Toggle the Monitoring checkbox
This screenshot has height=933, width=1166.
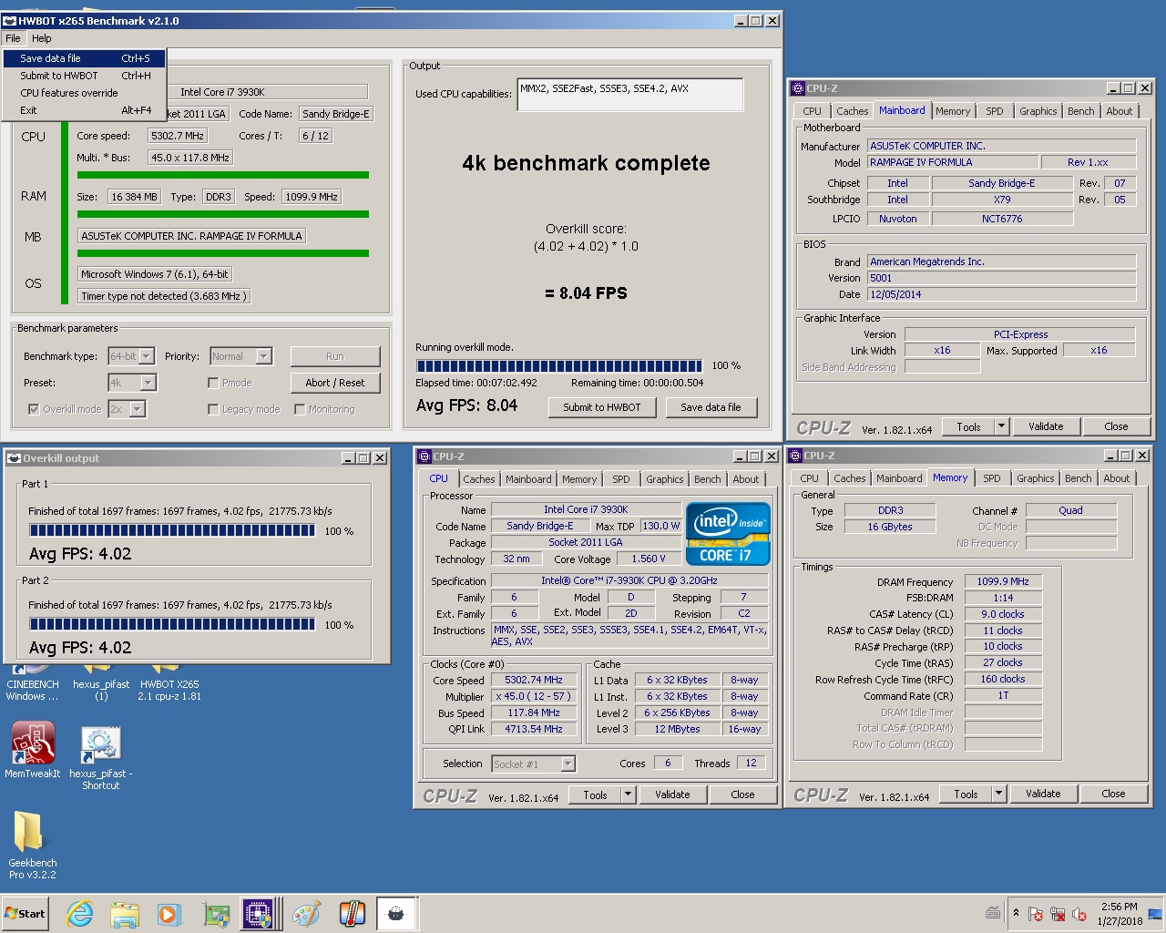pos(300,409)
